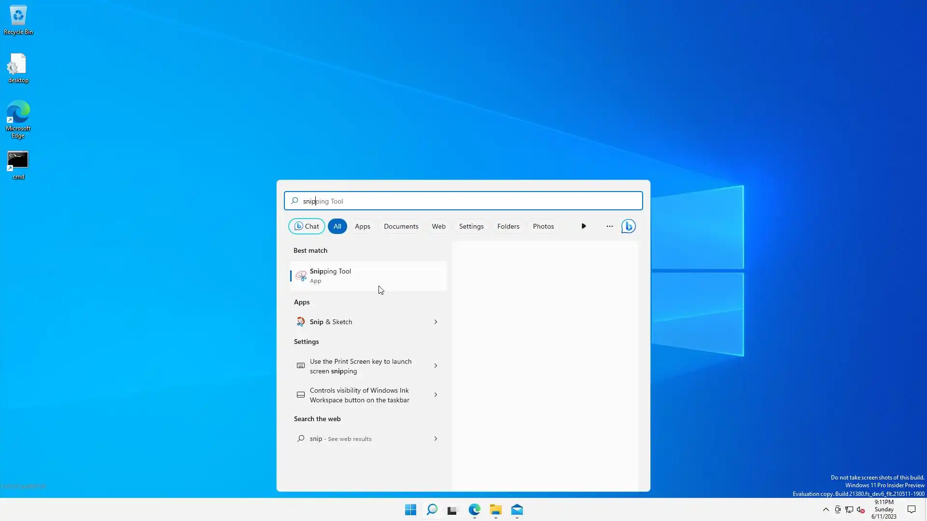
Task: Open the Mail app on taskbar
Action: click(517, 510)
